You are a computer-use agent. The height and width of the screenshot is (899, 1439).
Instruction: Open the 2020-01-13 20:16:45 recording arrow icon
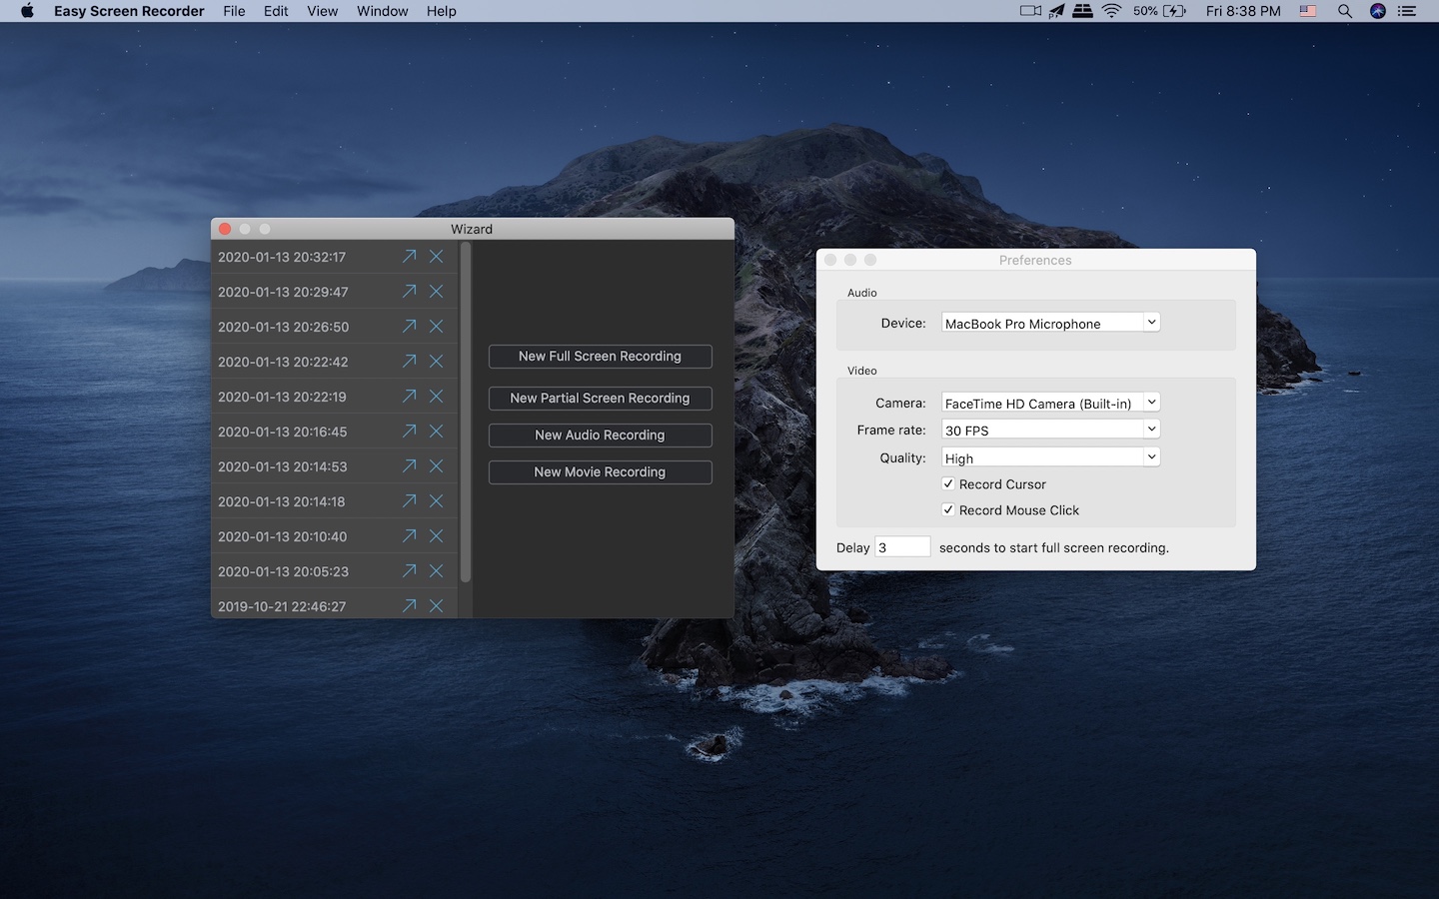click(409, 432)
